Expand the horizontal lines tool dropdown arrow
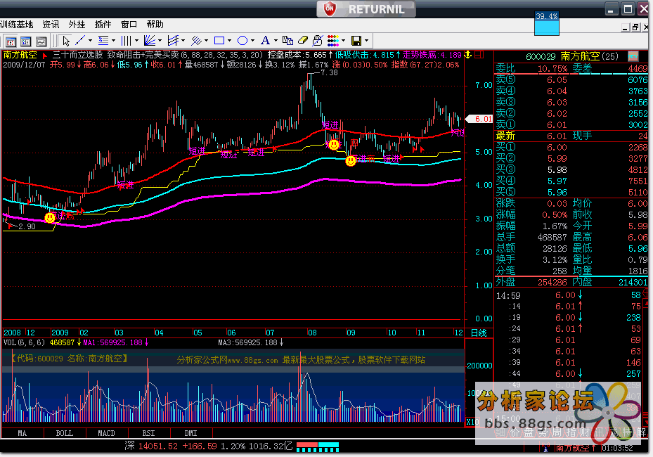The image size is (653, 457). pyautogui.click(x=113, y=41)
